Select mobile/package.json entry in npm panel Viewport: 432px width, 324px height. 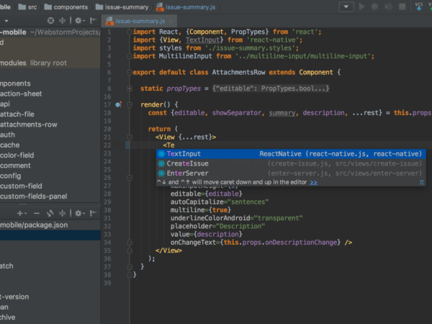[x=50, y=225]
